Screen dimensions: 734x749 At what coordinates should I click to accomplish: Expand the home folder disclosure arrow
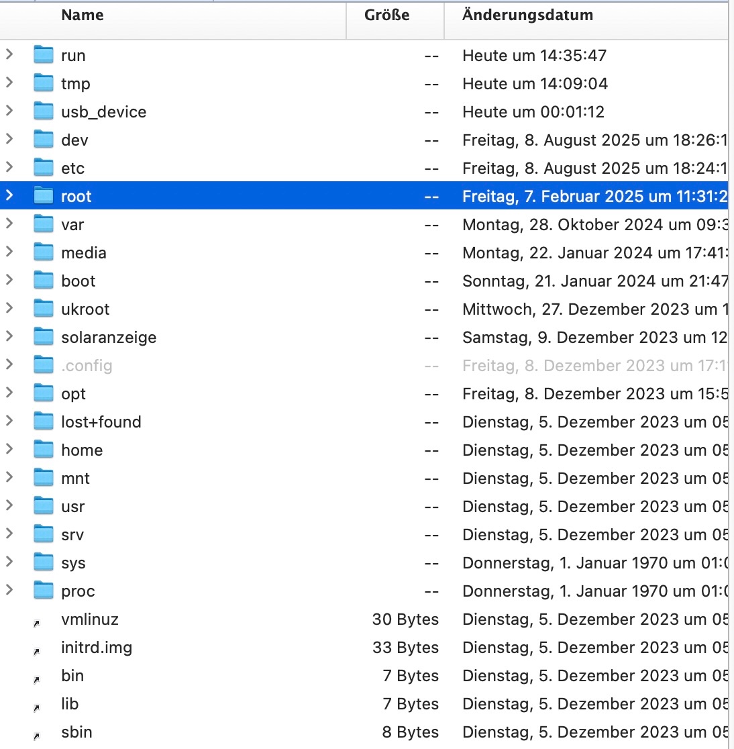coord(9,449)
